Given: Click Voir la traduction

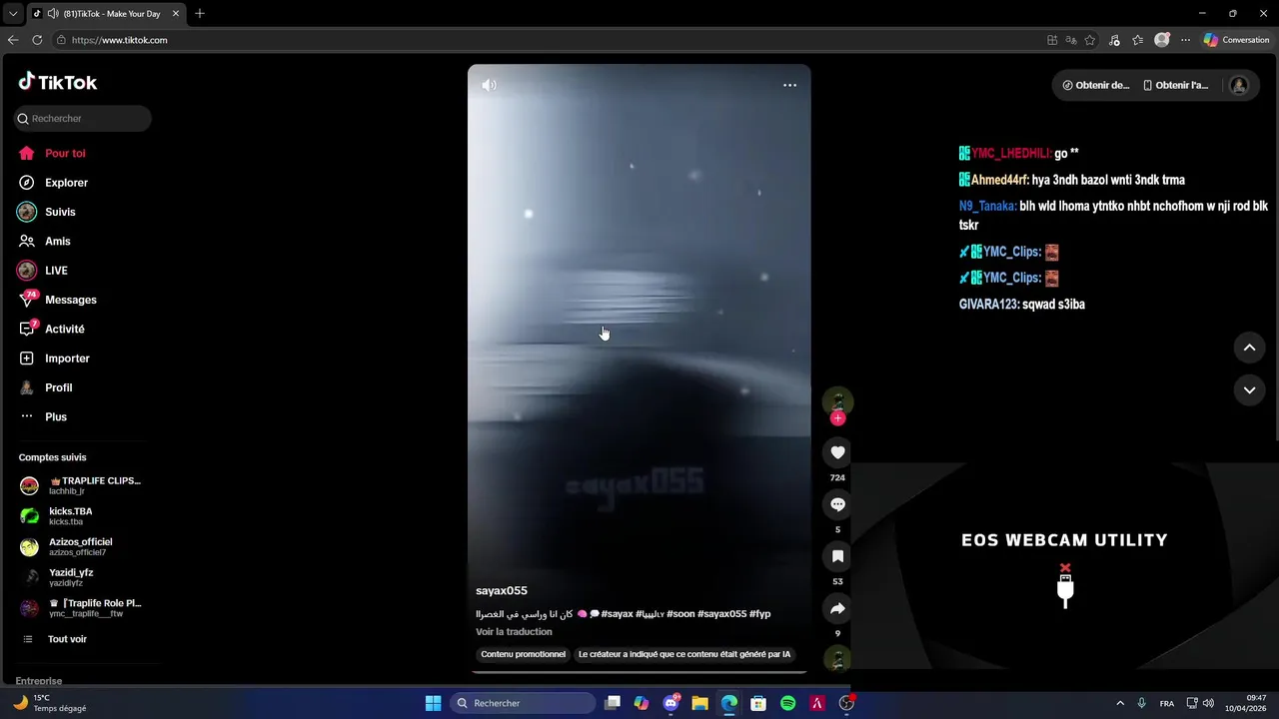Looking at the screenshot, I should coord(514,632).
